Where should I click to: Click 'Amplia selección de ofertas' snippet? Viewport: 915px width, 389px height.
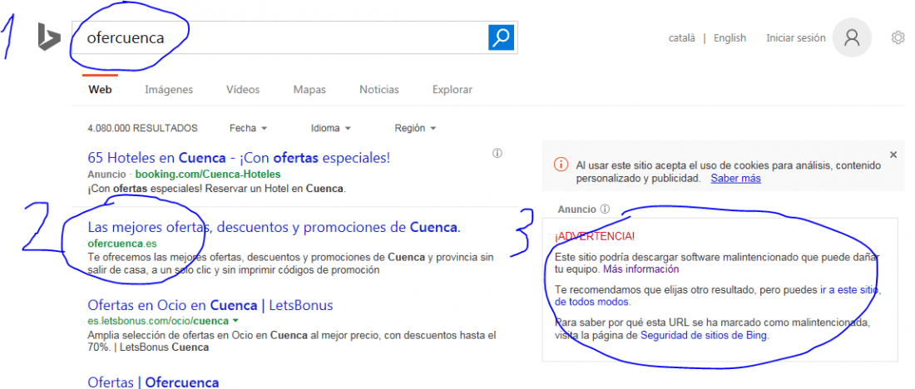coord(292,341)
